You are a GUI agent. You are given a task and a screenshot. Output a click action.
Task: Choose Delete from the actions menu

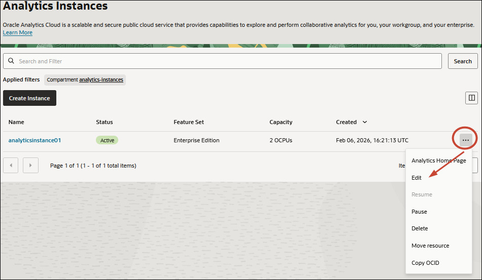pos(420,228)
